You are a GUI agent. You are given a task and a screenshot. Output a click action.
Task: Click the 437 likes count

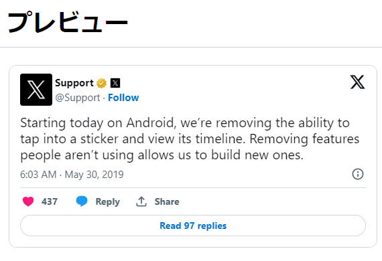tap(50, 201)
